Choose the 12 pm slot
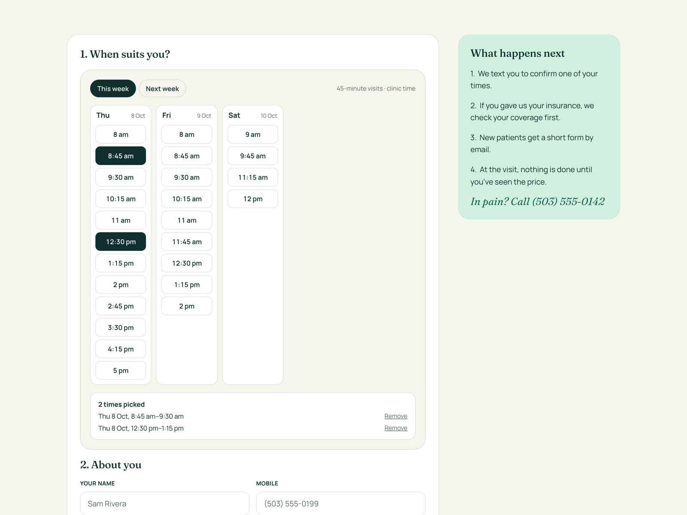Screen dimensions: 687x515 253,199
